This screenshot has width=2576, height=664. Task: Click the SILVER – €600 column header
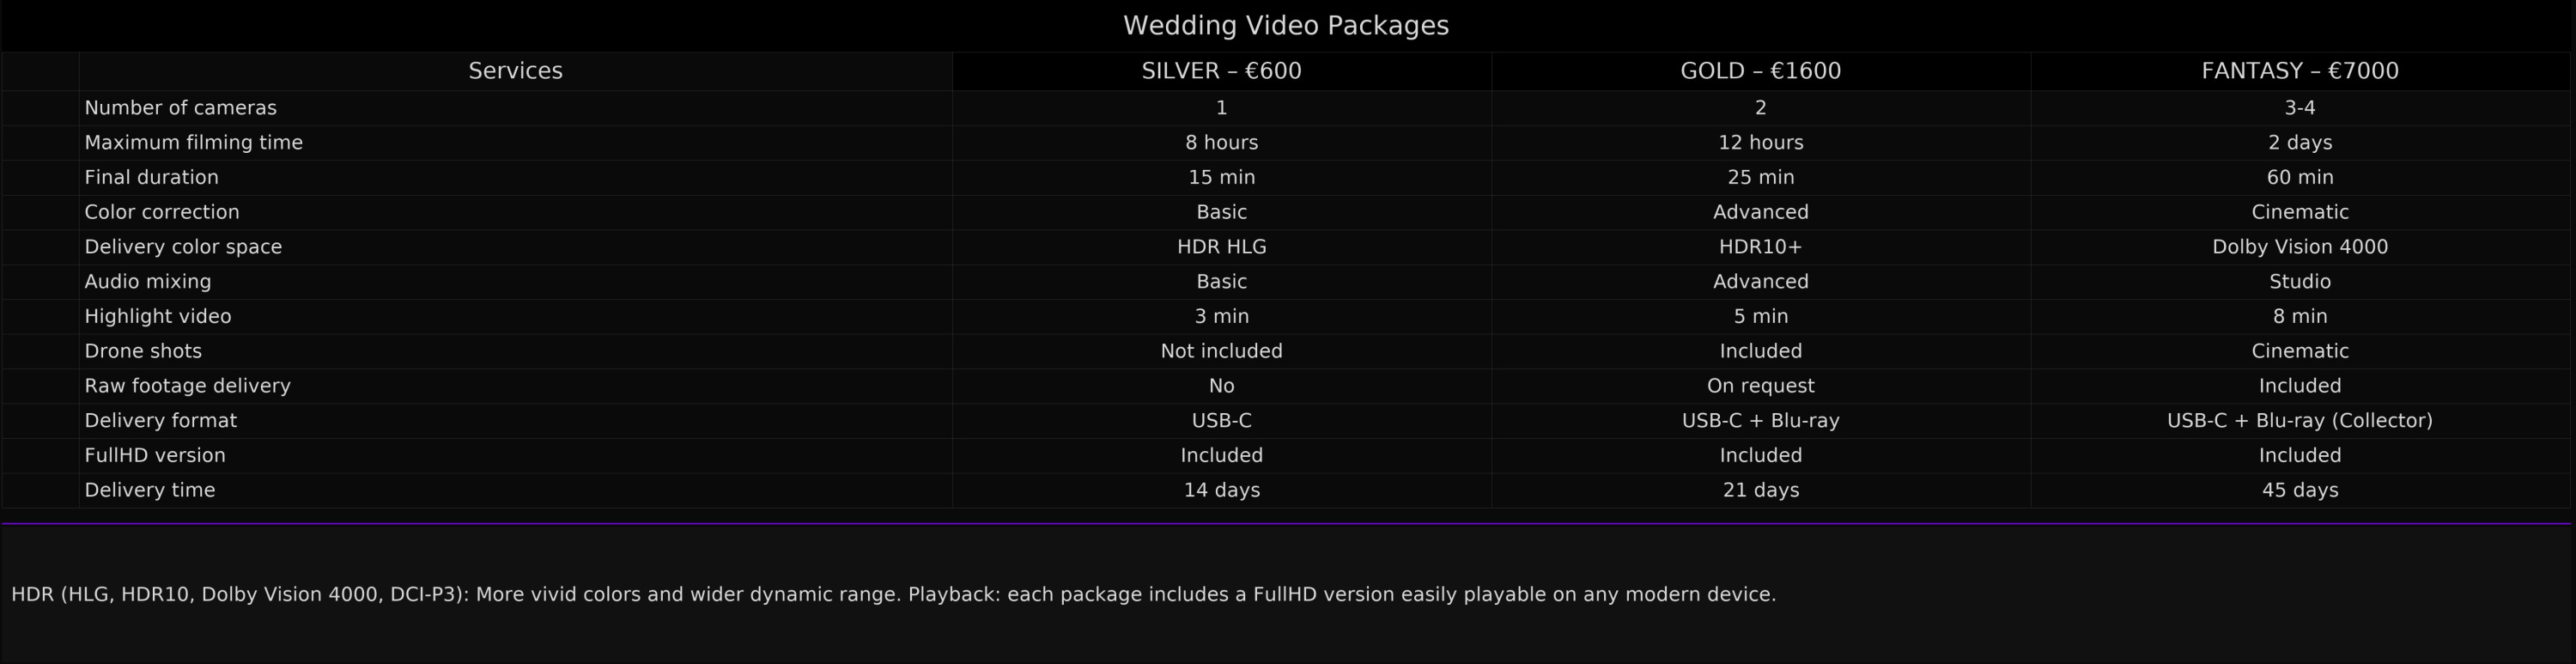(x=1221, y=71)
